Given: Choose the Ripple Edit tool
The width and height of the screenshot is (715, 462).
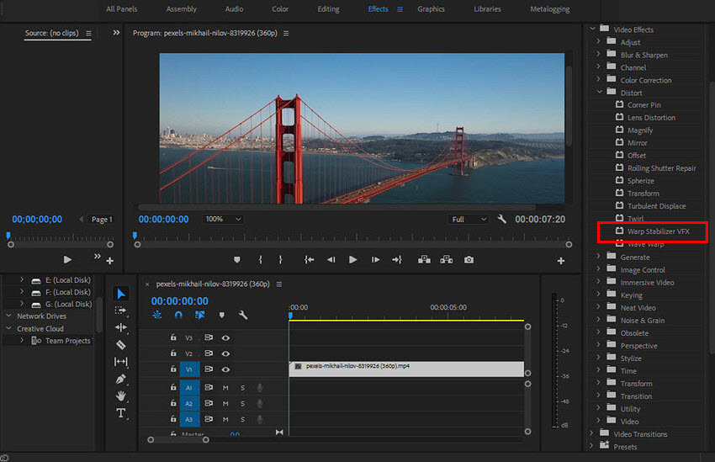Looking at the screenshot, I should [x=121, y=327].
